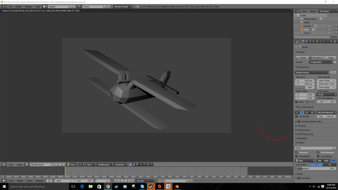Image resolution: width=338 pixels, height=190 pixels.
Task: Open the Display Image Editor dropdown
Action: (321, 62)
